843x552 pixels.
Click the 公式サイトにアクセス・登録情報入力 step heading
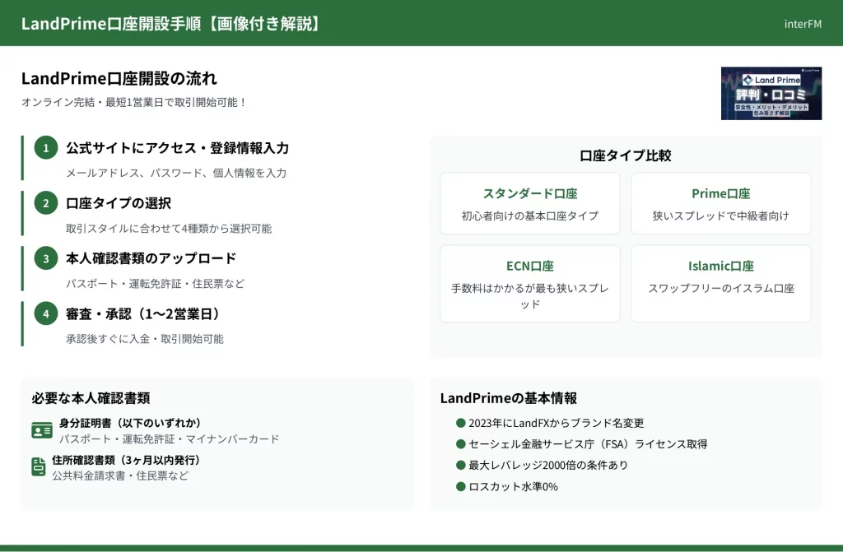tap(177, 148)
